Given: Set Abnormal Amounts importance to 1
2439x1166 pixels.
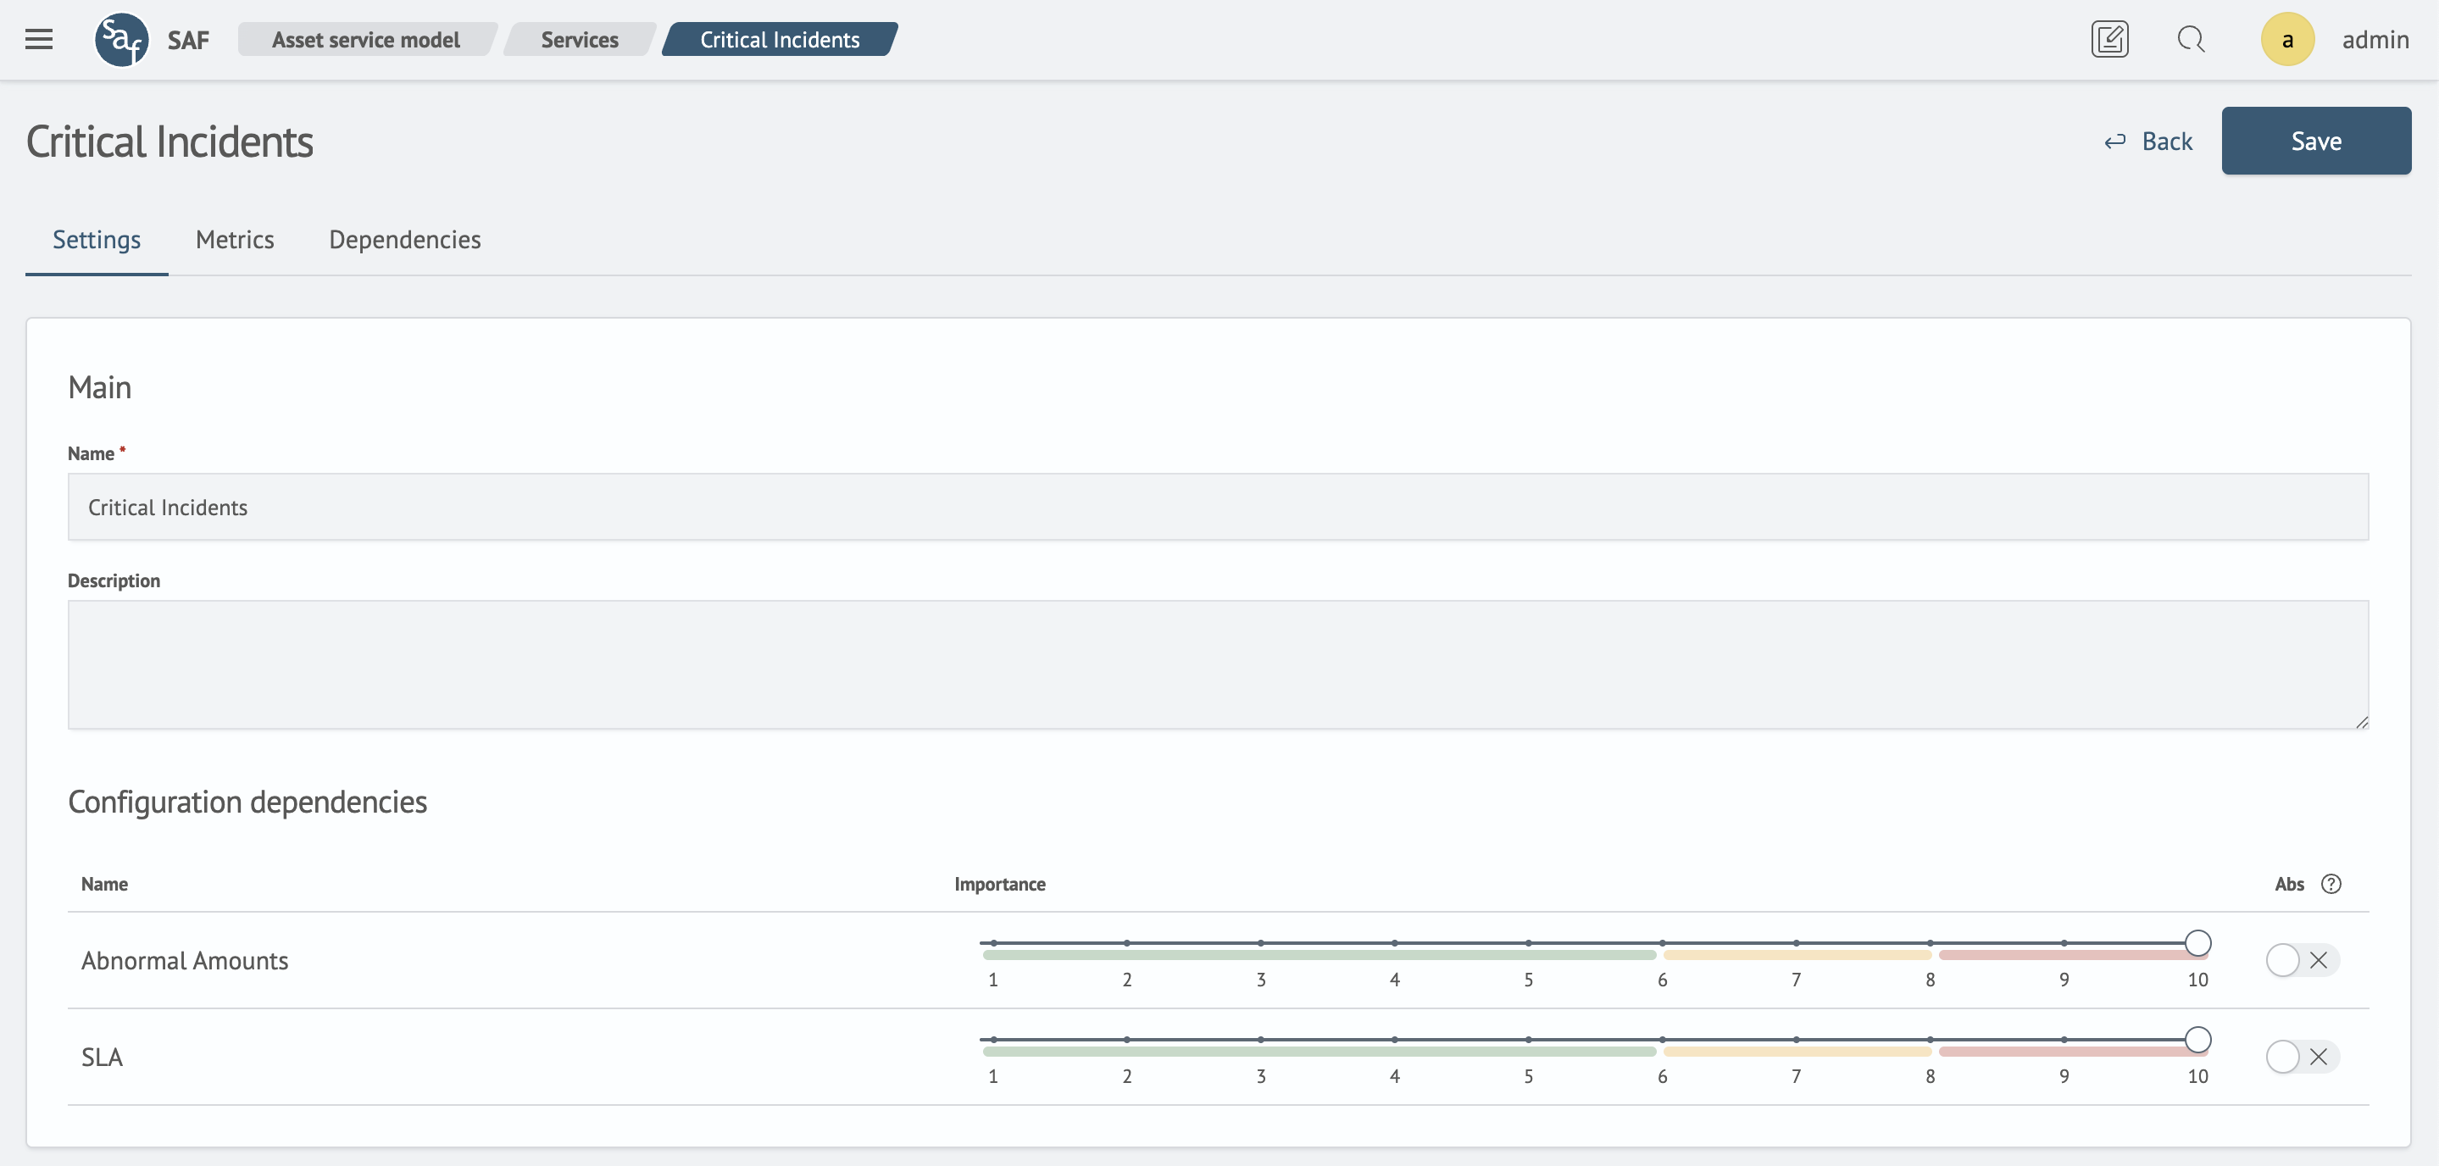Looking at the screenshot, I should click(x=993, y=942).
